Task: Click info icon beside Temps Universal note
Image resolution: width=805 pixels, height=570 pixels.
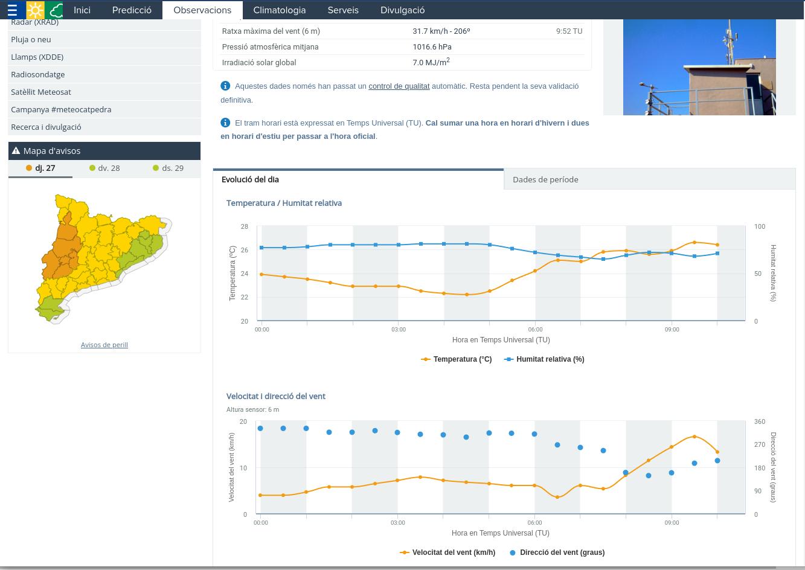Action: 225,123
